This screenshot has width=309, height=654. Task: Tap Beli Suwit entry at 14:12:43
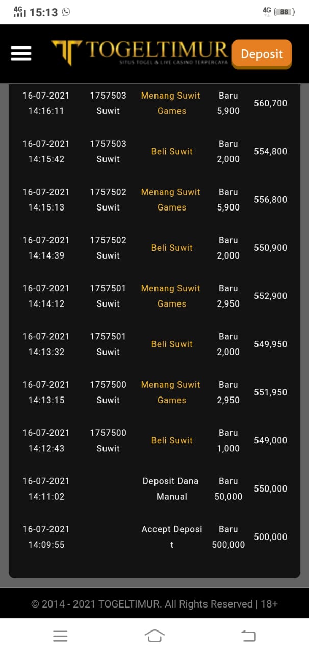(x=172, y=440)
